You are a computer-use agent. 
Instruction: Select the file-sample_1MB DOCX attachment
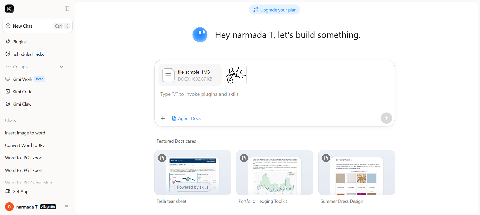pyautogui.click(x=190, y=75)
